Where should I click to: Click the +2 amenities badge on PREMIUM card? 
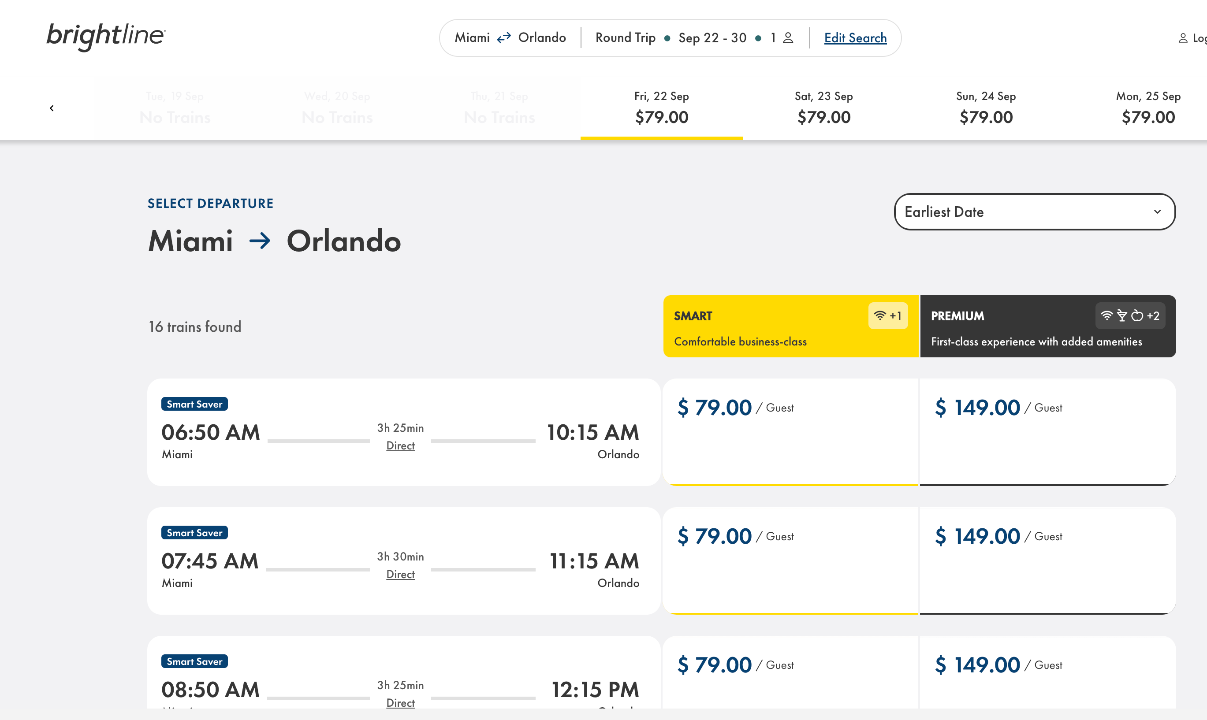click(x=1154, y=315)
